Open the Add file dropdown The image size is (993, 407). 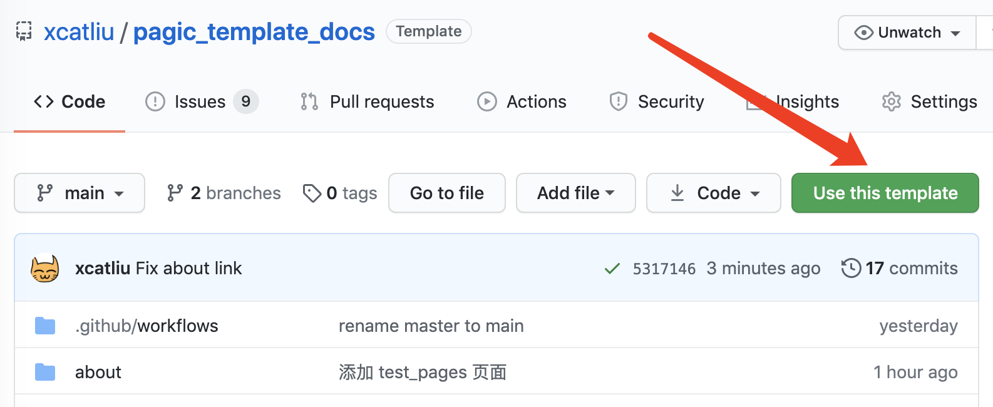point(576,193)
